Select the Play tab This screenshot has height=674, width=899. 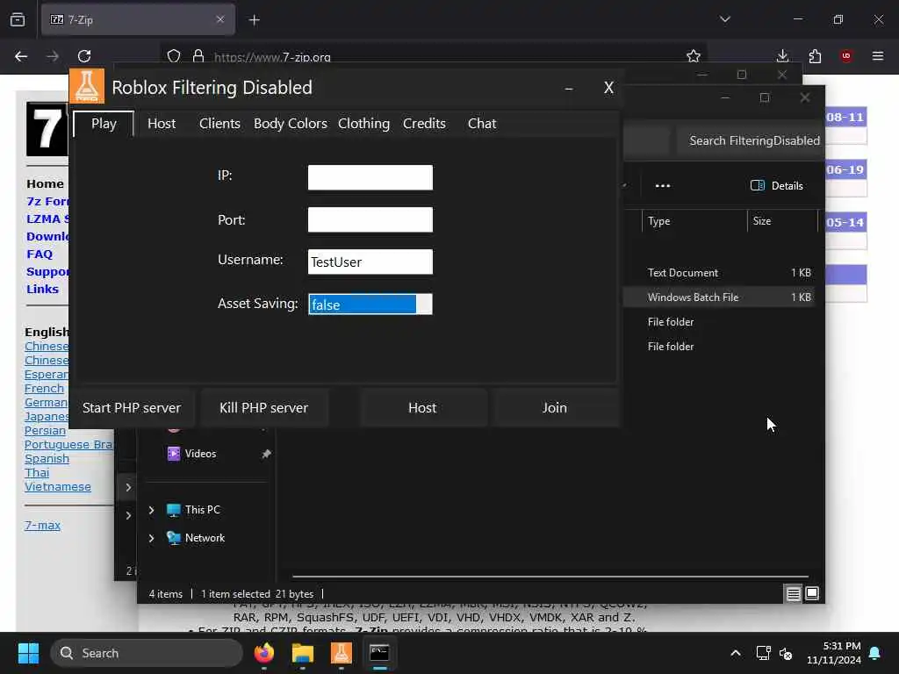pyautogui.click(x=104, y=124)
